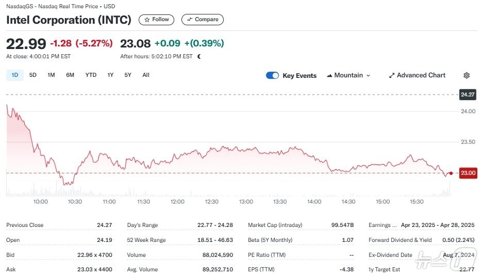This screenshot has width=482, height=277.
Task: Select the 1D time range tab
Action: coord(15,75)
